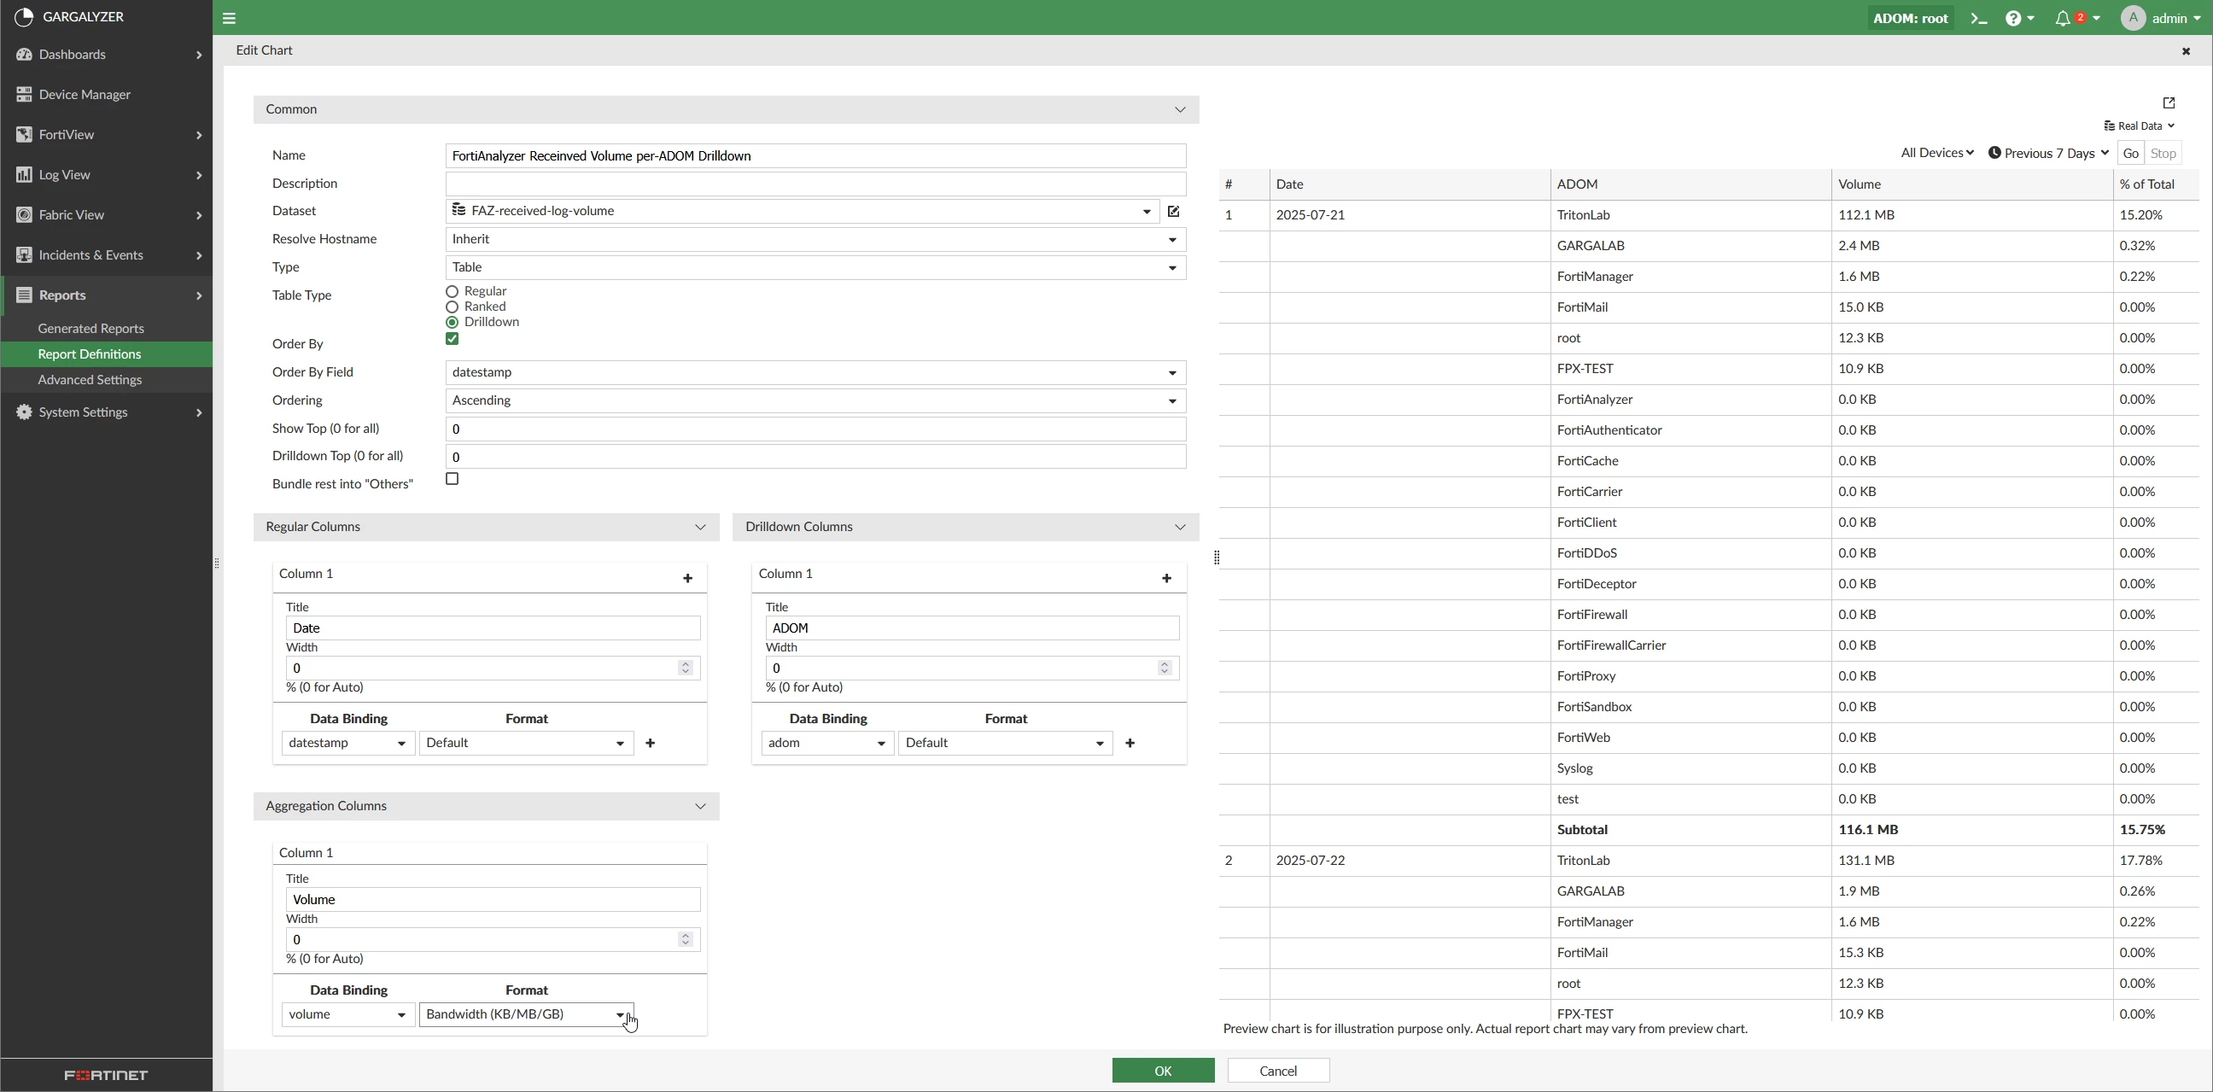Open the All Devices filter dropdown
This screenshot has width=2213, height=1092.
pyautogui.click(x=1936, y=153)
